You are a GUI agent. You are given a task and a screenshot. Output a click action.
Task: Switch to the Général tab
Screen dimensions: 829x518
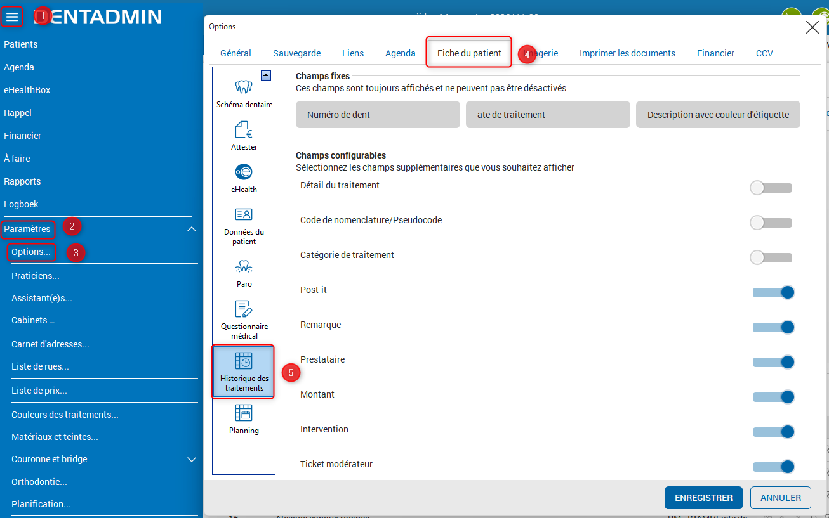pyautogui.click(x=235, y=53)
